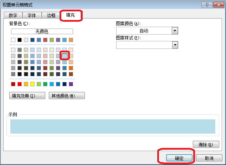Select gold orange in standard colors row
This screenshot has width=226, height=165.
(x=26, y=84)
